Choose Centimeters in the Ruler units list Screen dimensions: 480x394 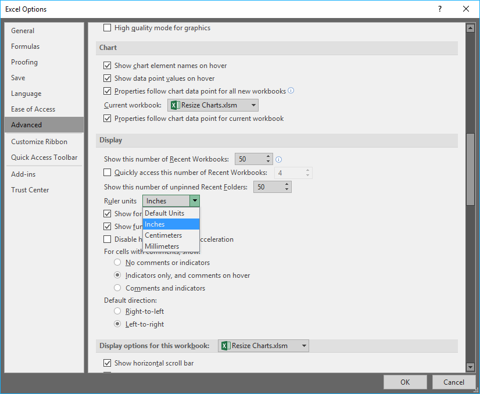171,235
